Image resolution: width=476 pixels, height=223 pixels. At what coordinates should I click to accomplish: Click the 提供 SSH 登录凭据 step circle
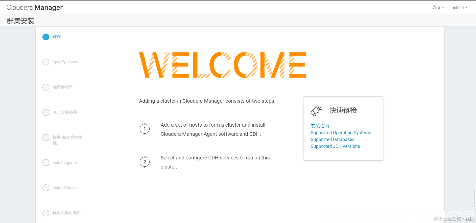click(46, 137)
